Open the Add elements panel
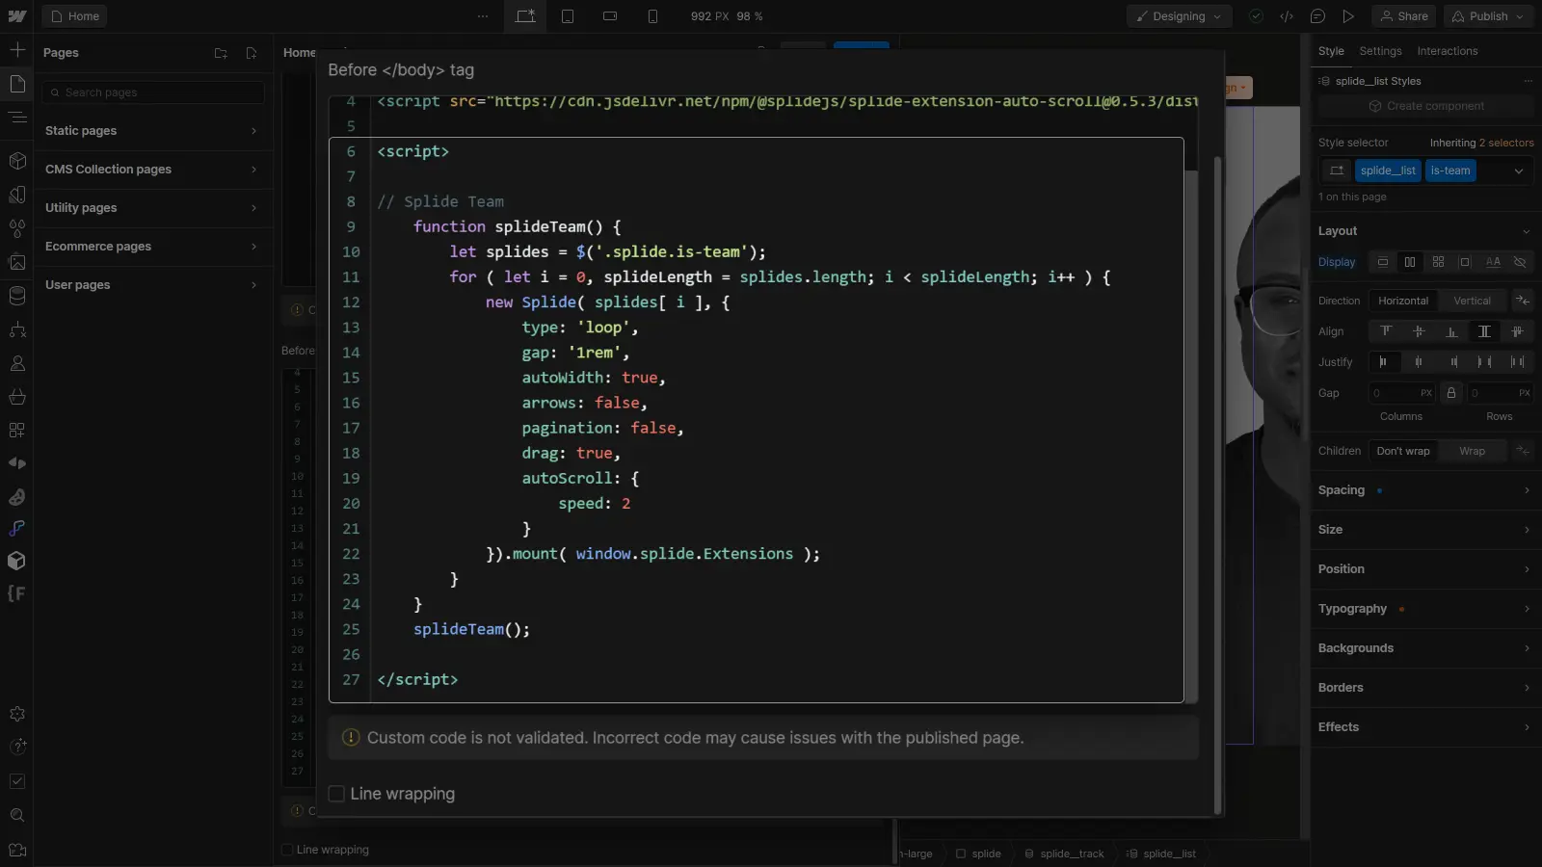 coord(17,49)
